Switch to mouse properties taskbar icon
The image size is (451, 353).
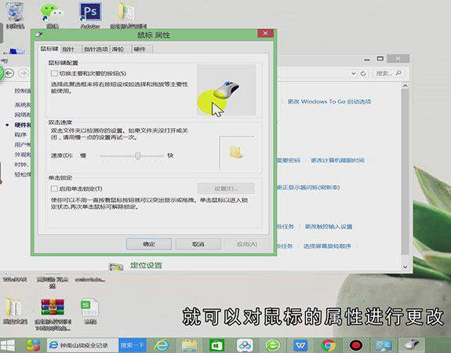click(411, 345)
